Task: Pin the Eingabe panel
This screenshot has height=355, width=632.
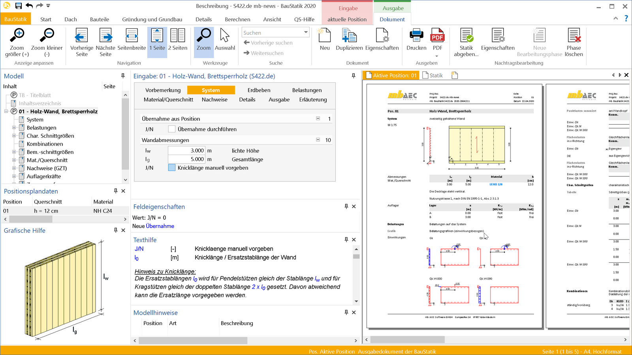Action: [354, 76]
